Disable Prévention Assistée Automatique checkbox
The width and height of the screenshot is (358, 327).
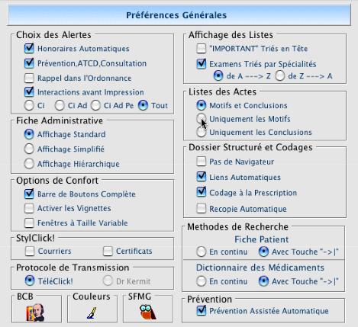click(202, 310)
